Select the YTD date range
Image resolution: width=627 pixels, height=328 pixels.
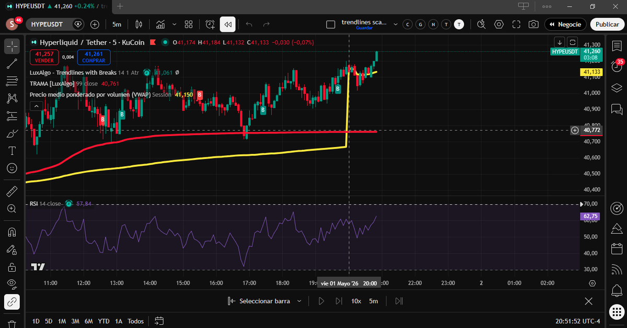click(x=103, y=321)
